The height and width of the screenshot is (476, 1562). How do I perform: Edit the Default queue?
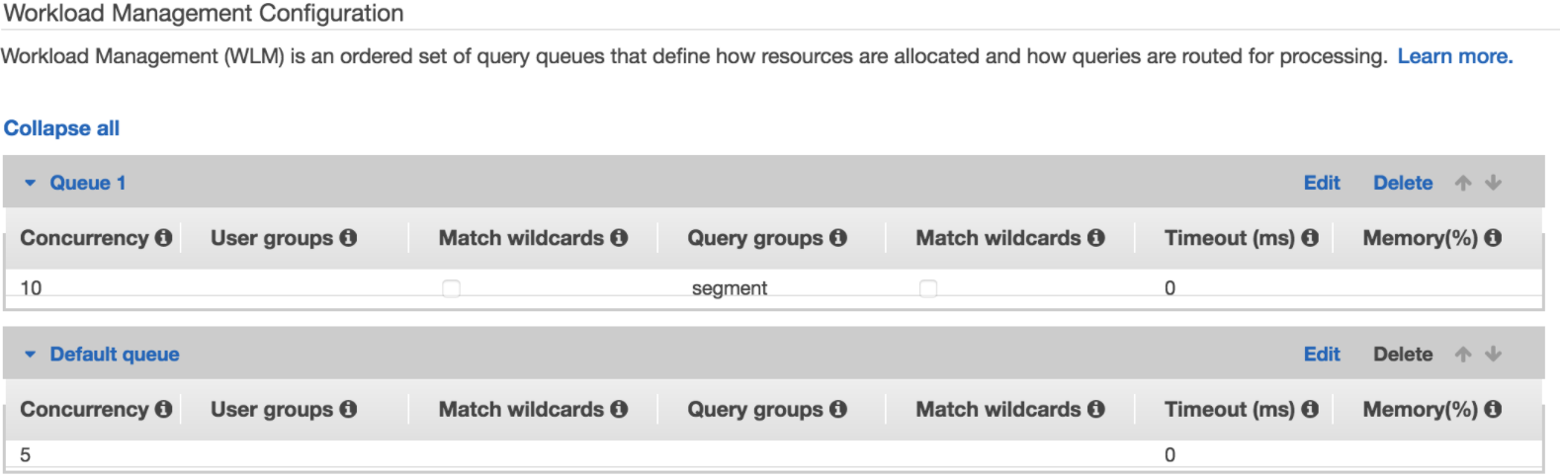[1322, 355]
